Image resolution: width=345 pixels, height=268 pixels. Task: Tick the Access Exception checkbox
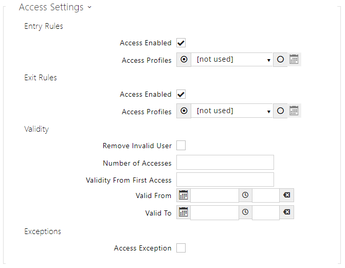[181, 248]
